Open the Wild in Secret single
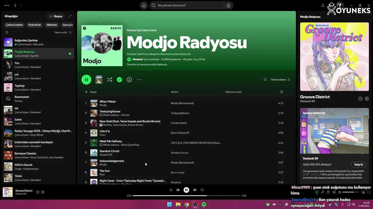 click(39, 167)
